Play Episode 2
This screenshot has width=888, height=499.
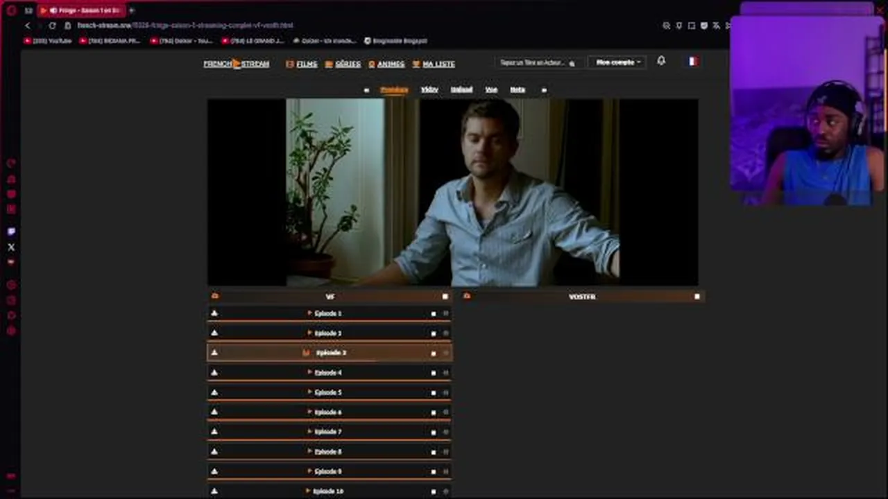point(330,333)
